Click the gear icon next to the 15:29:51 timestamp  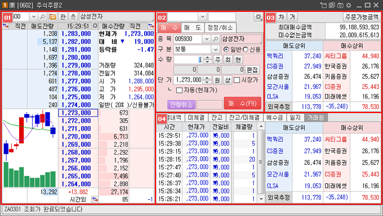coord(95,26)
